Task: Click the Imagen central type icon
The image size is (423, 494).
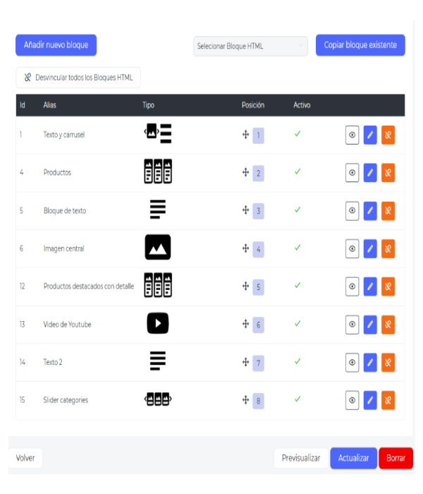Action: 158,247
